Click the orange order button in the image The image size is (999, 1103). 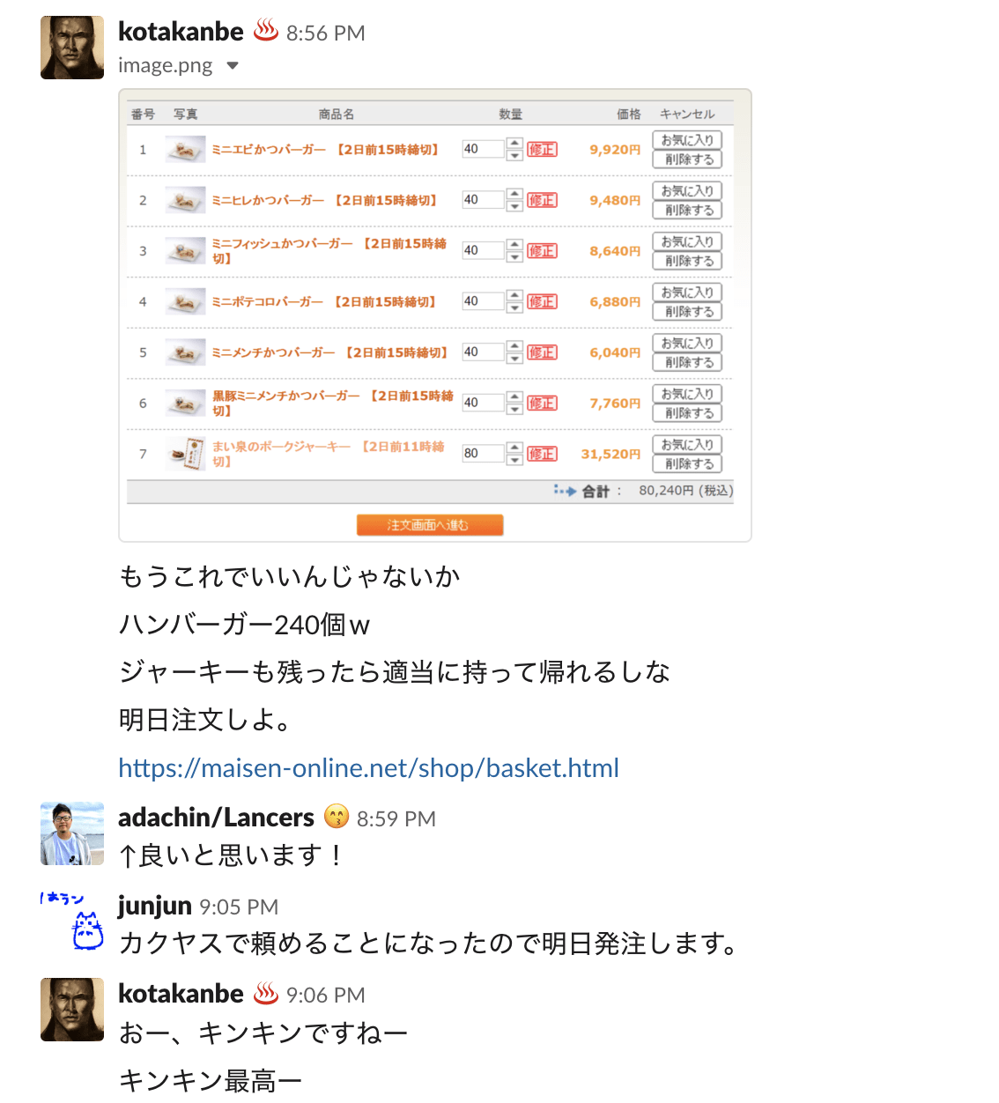point(430,525)
